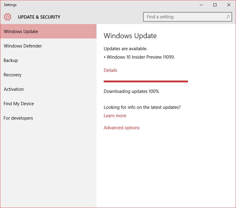Select Windows Update in the sidebar
This screenshot has height=208, width=236.
point(48,31)
